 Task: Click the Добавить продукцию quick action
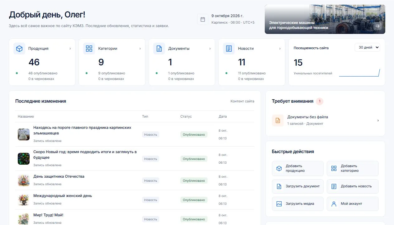[x=298, y=168]
